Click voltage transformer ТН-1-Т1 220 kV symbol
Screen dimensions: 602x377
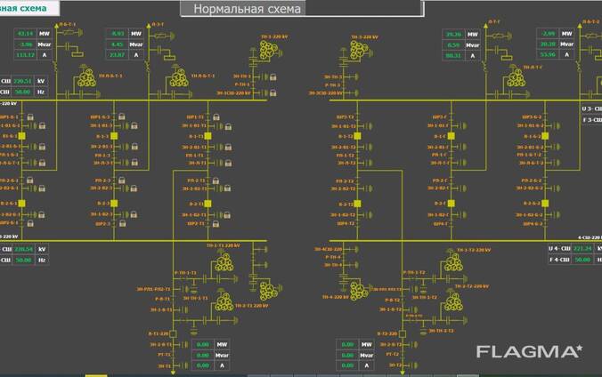(x=224, y=262)
